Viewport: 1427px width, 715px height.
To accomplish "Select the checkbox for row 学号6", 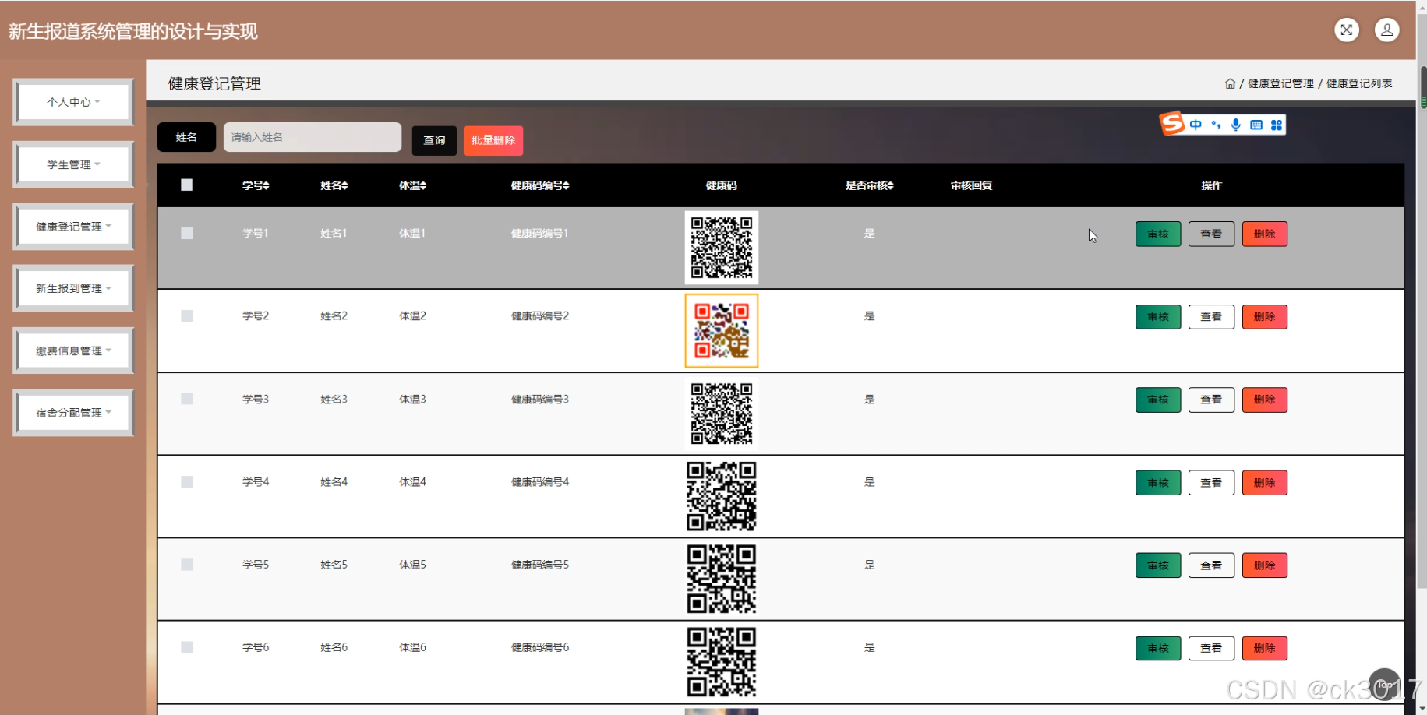I will [187, 647].
